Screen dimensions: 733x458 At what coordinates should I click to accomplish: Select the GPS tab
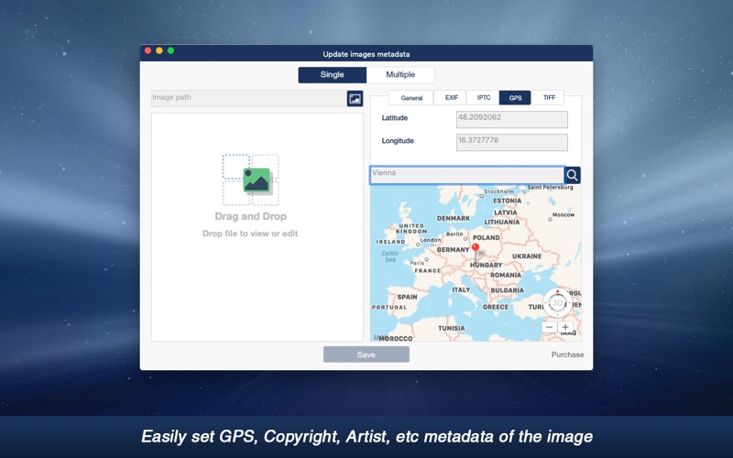(515, 98)
